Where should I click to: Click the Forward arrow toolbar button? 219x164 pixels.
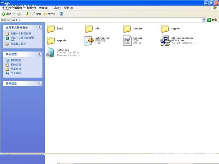pyautogui.click(x=19, y=14)
